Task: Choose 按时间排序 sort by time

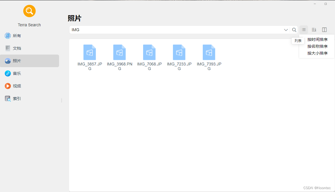Action: tap(317, 40)
